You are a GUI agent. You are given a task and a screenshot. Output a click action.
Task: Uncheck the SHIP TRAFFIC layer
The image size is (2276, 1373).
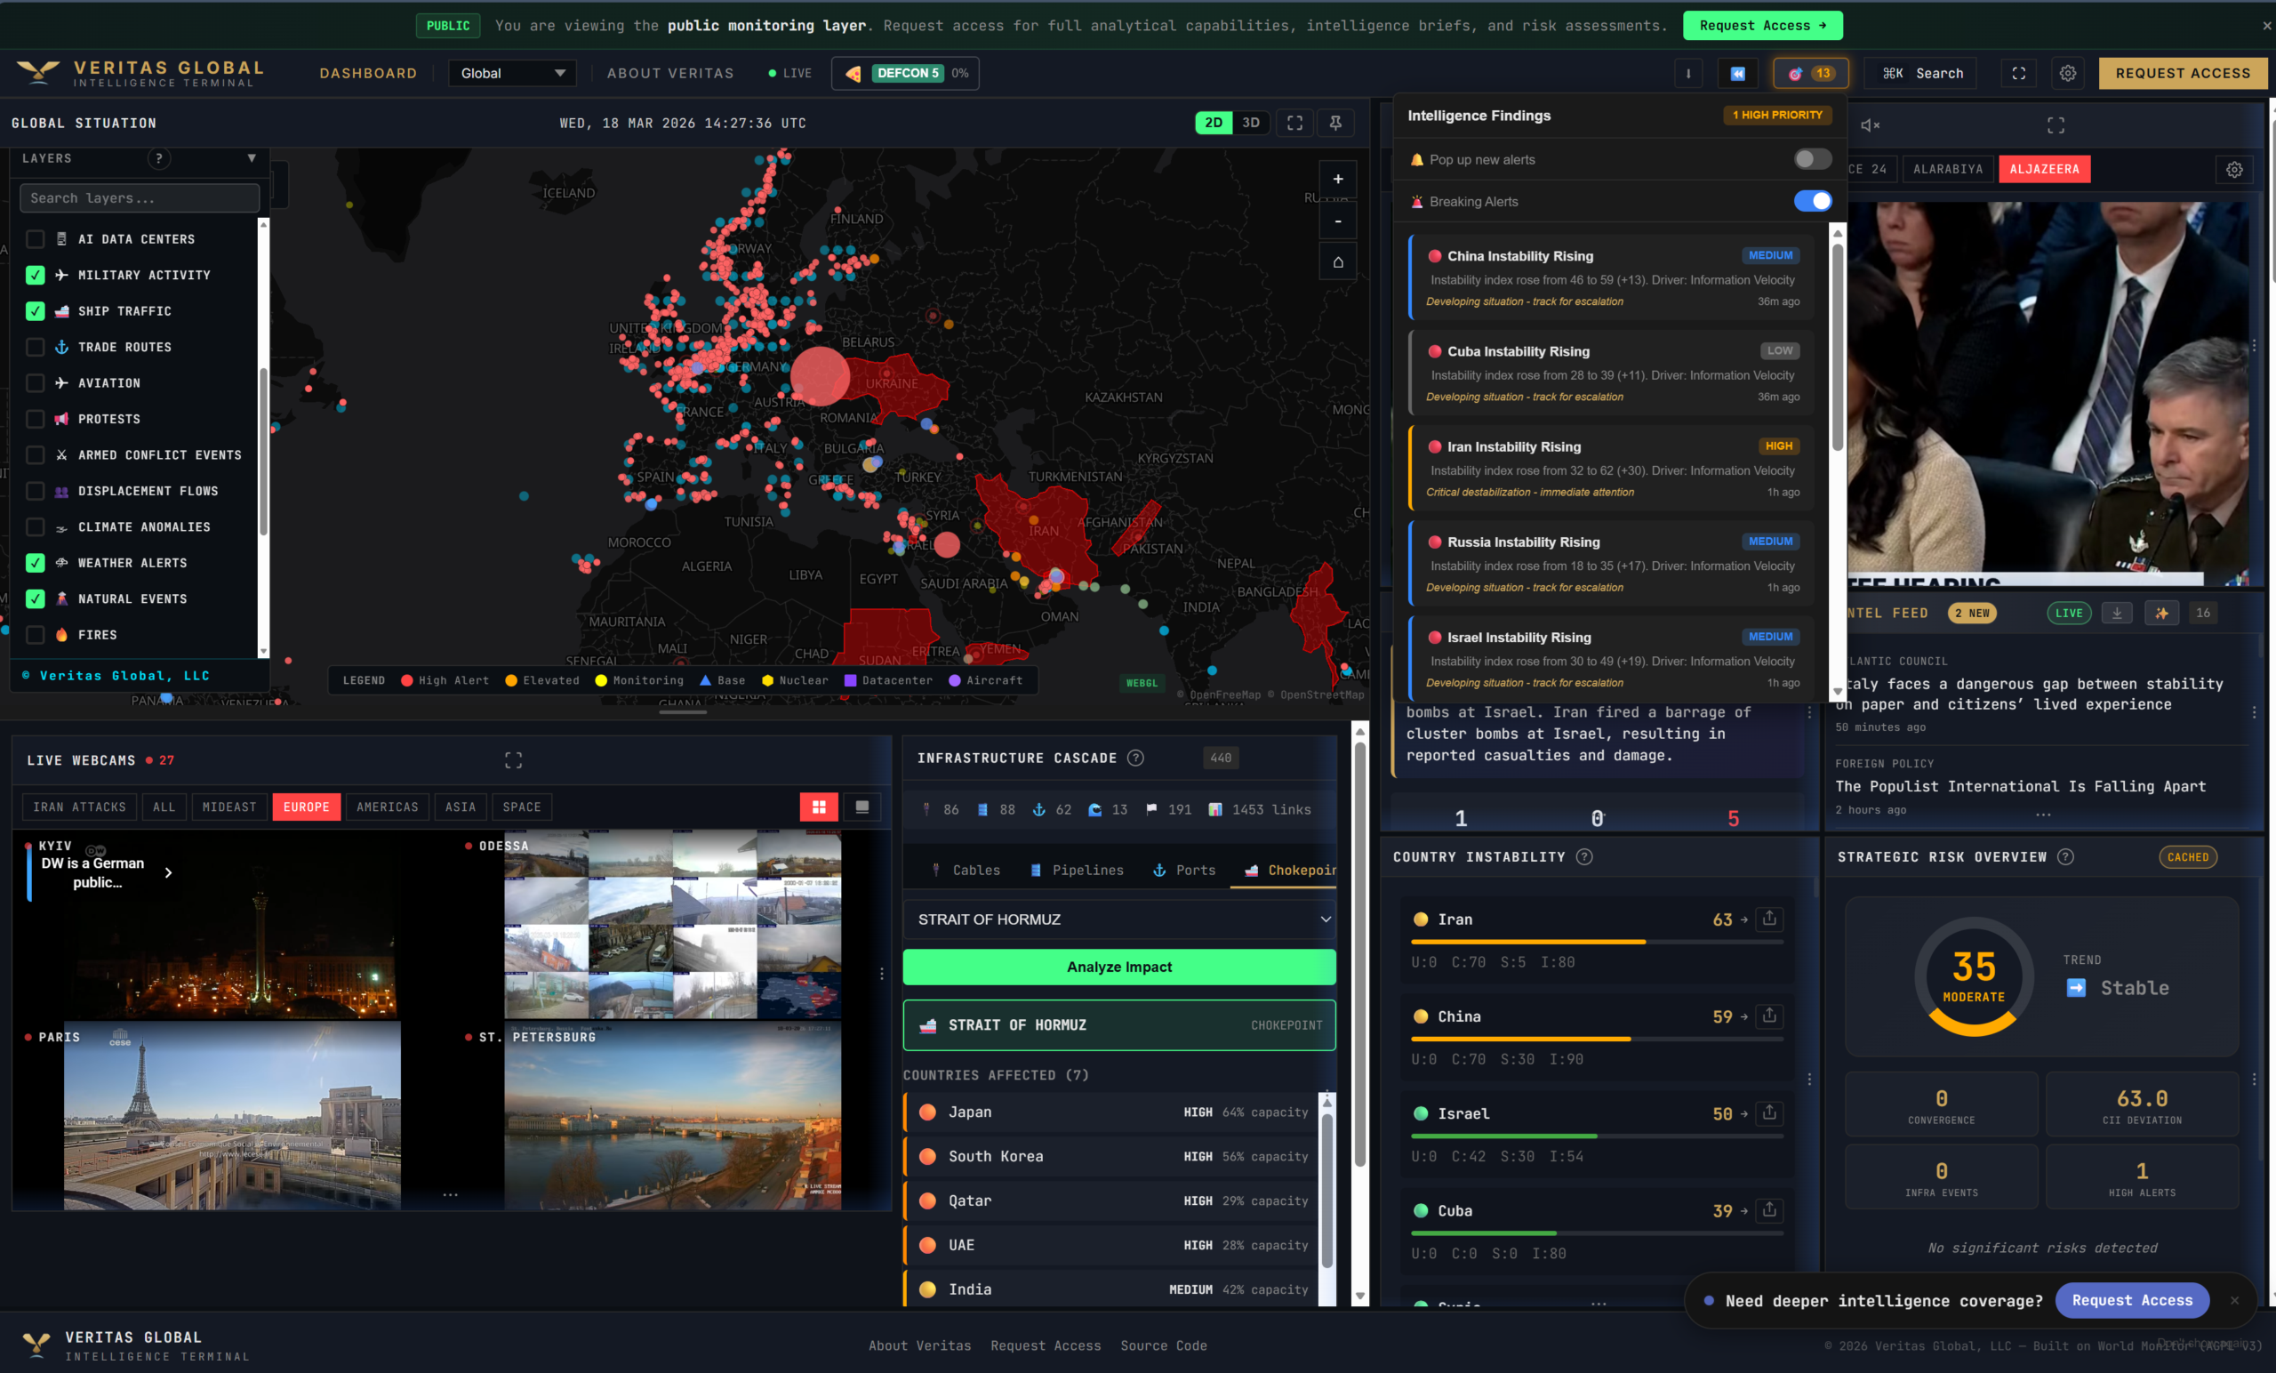(35, 311)
